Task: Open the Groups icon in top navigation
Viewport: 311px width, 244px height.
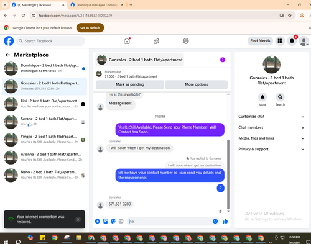Action: pos(186,41)
